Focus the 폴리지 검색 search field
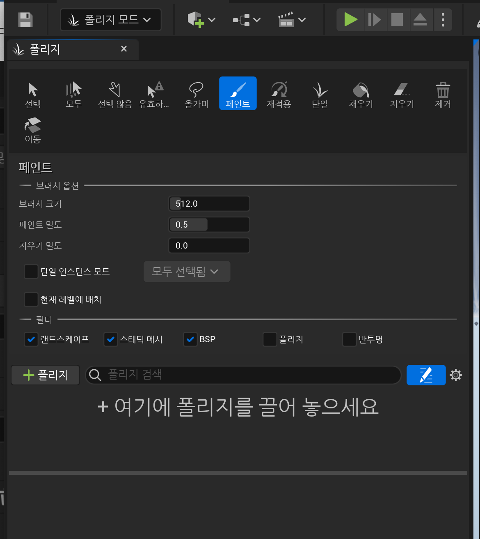 (x=243, y=375)
